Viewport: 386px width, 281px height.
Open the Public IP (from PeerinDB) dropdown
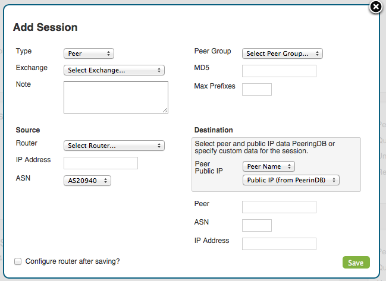tap(291, 180)
